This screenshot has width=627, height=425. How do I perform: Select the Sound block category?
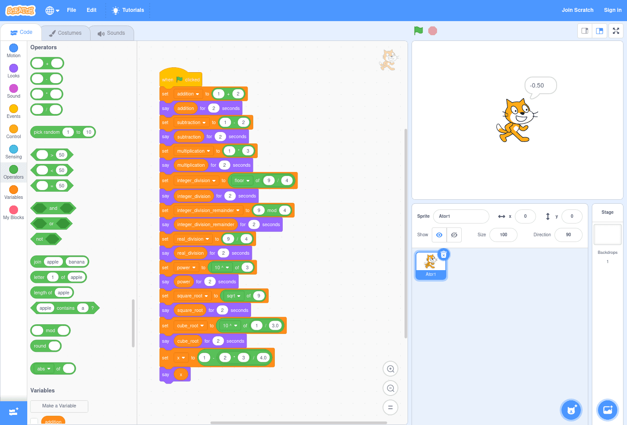click(14, 92)
